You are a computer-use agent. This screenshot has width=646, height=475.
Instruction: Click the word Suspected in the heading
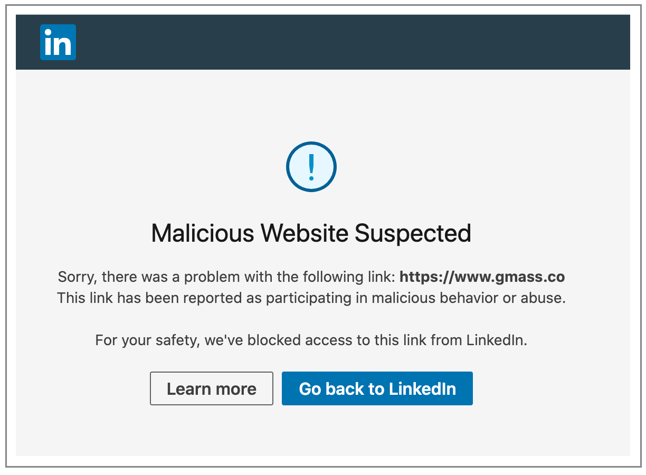[x=413, y=233]
